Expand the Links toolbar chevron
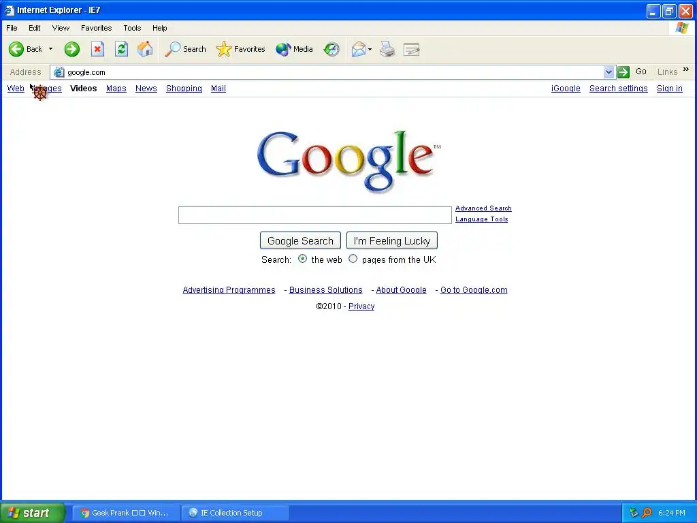Viewport: 697px width, 523px height. pos(686,69)
